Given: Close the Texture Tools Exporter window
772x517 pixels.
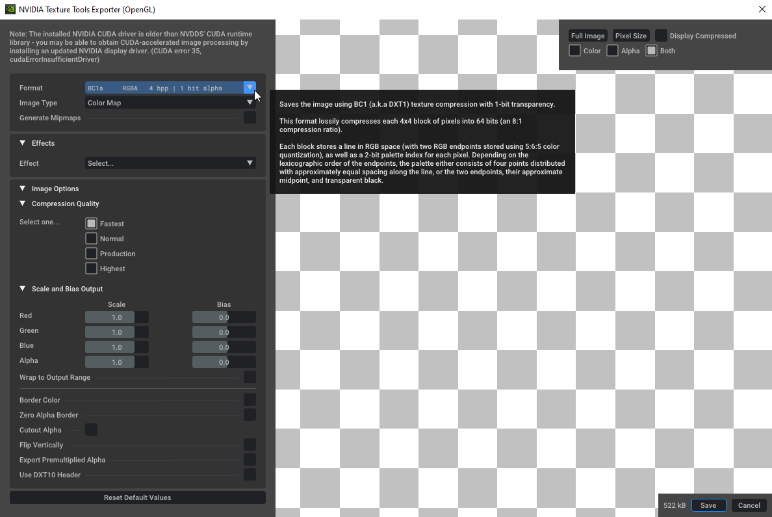Looking at the screenshot, I should [x=762, y=9].
